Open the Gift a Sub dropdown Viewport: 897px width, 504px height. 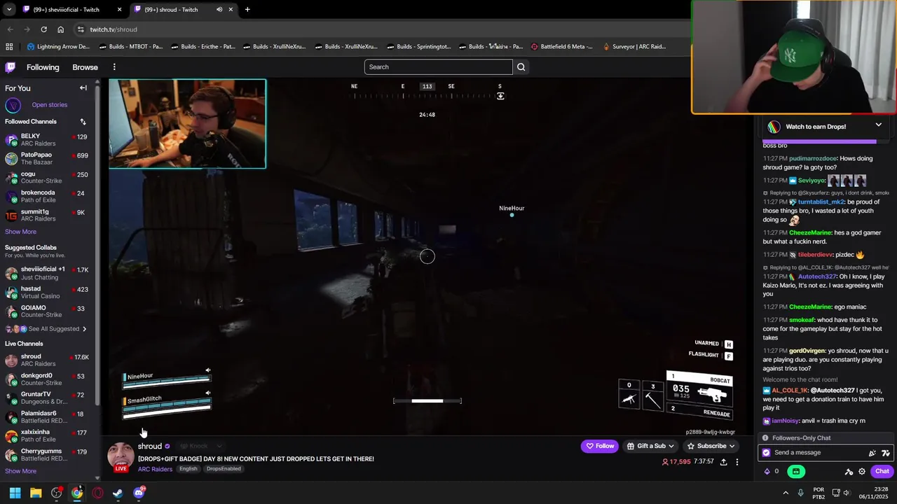coord(650,446)
